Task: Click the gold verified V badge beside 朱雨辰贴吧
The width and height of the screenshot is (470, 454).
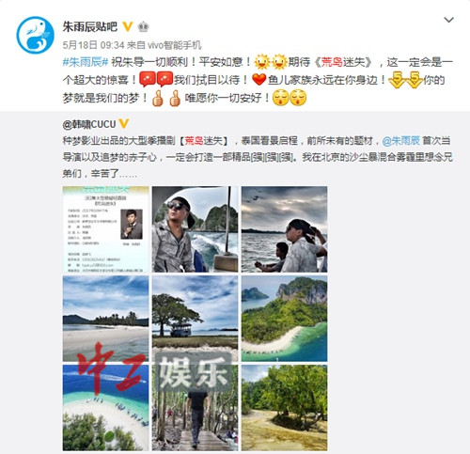Action: click(x=127, y=26)
